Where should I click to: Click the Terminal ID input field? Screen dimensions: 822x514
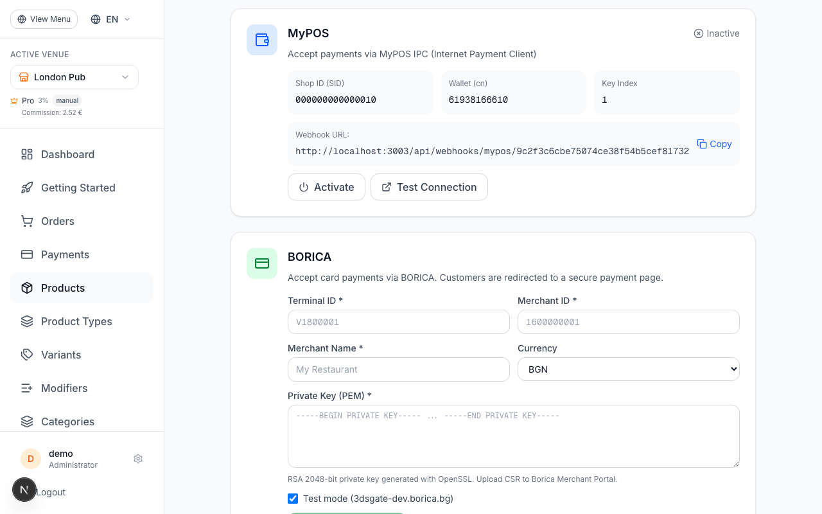[398, 322]
